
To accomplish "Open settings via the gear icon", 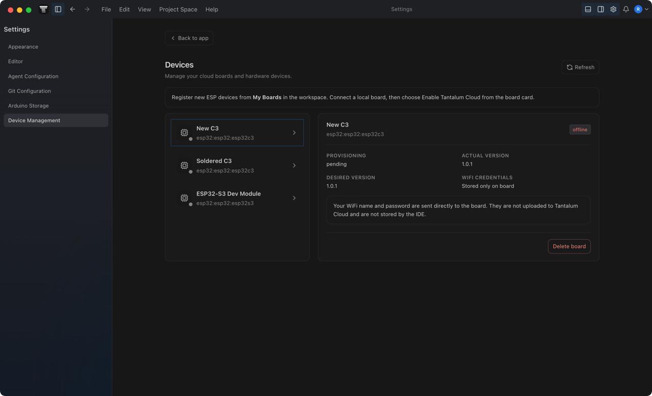I will point(613,9).
